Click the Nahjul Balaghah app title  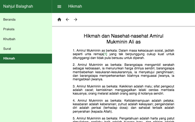click(18, 6)
